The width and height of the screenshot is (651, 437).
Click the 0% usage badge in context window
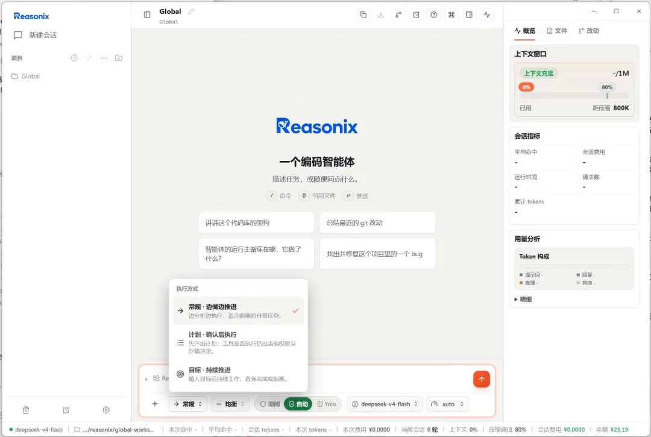coord(526,87)
